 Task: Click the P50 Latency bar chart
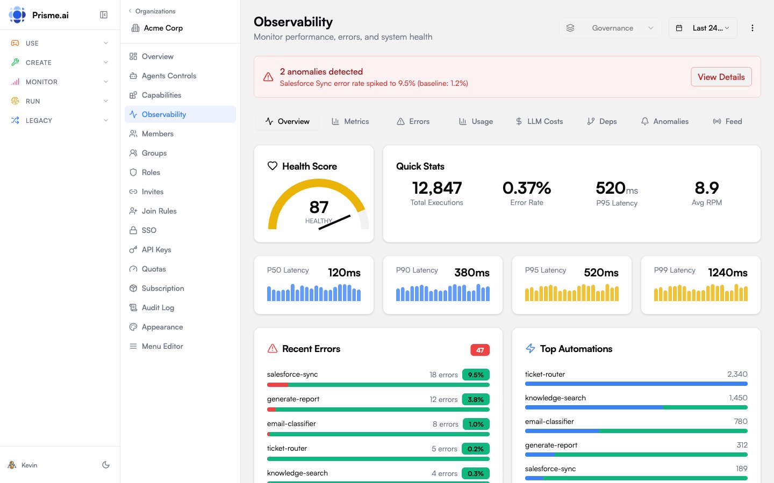pos(314,292)
